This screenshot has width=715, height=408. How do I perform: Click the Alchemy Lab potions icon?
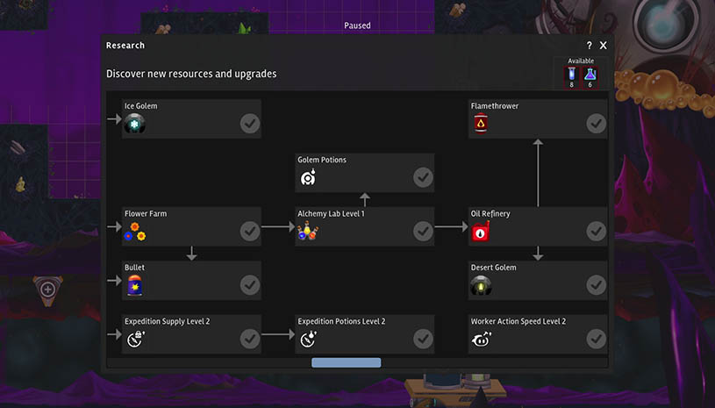pyautogui.click(x=308, y=233)
